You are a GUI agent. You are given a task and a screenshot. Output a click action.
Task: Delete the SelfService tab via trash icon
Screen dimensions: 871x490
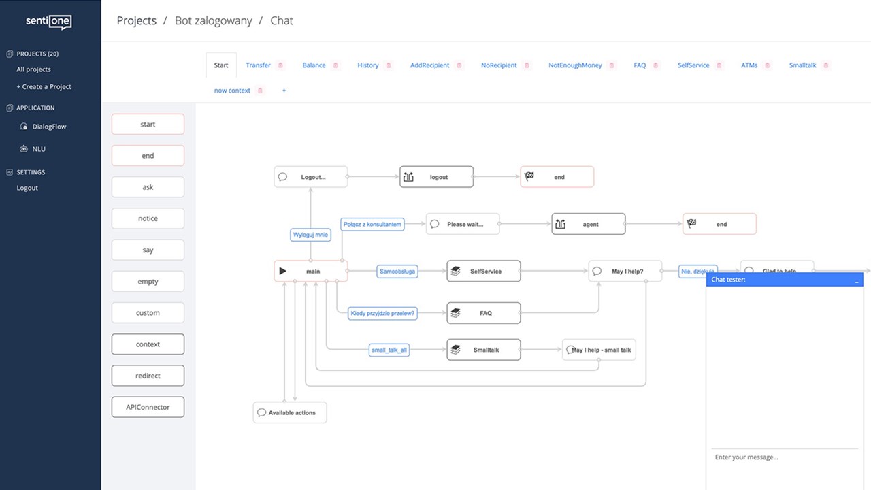coord(719,65)
